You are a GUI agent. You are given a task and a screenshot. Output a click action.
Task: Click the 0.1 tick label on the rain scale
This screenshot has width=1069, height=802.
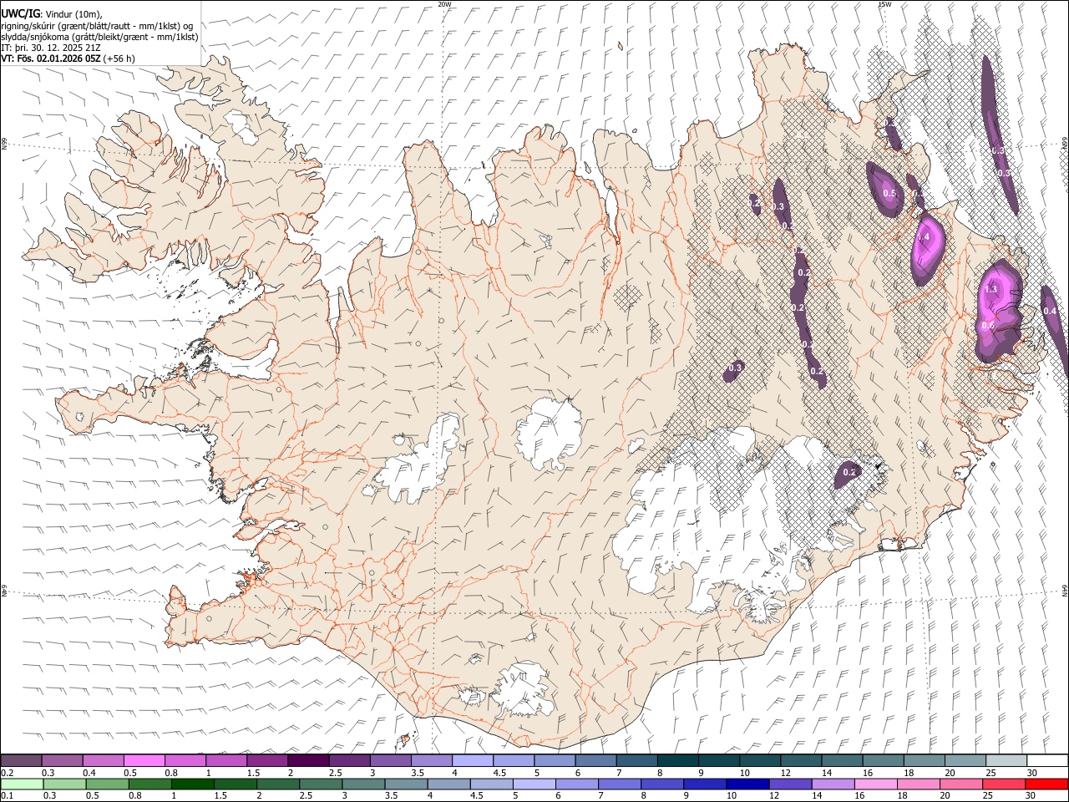(x=7, y=796)
